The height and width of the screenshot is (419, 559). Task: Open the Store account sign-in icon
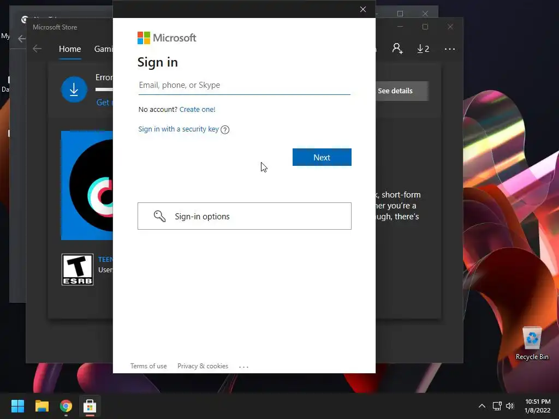pos(397,49)
